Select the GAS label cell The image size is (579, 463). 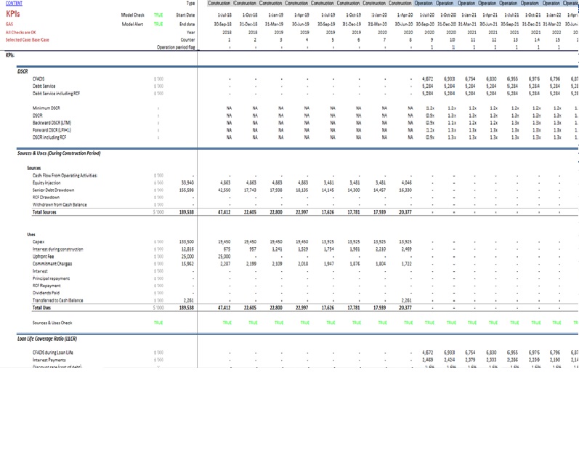click(9, 24)
